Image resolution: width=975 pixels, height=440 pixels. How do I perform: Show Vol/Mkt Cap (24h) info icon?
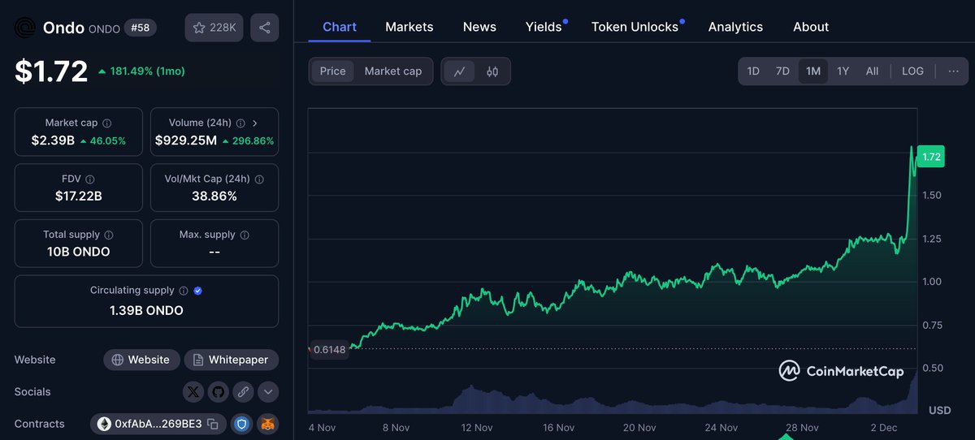pyautogui.click(x=259, y=179)
